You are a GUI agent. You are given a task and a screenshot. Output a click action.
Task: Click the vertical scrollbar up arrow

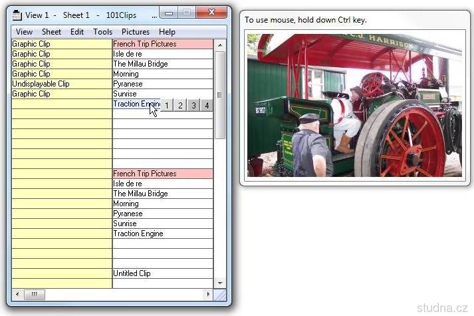[219, 45]
